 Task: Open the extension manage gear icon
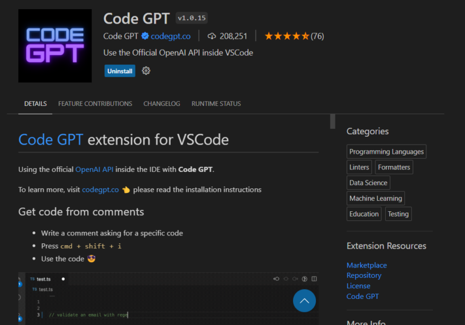coord(146,71)
